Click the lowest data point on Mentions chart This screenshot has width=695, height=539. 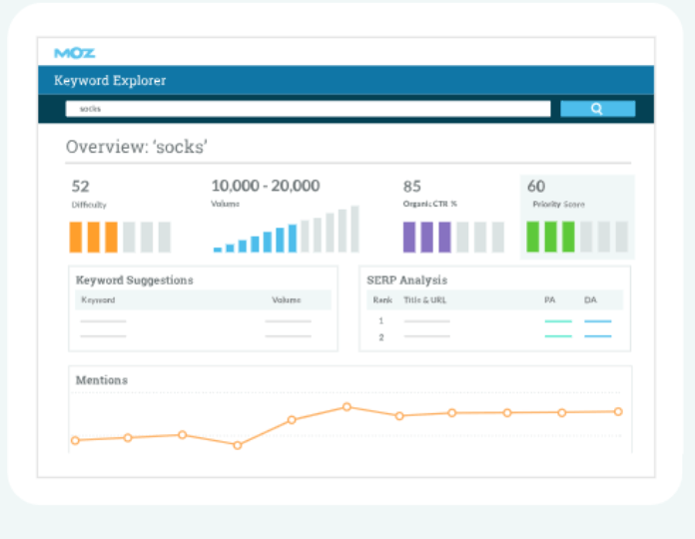tap(237, 445)
